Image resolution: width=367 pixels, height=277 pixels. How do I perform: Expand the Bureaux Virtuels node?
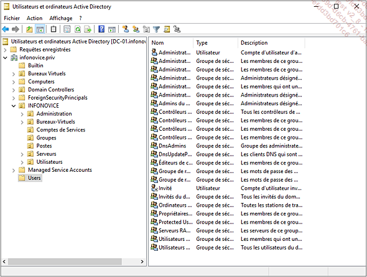pos(14,73)
